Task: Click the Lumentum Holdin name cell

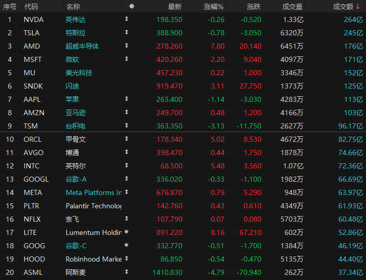Action: point(94,232)
